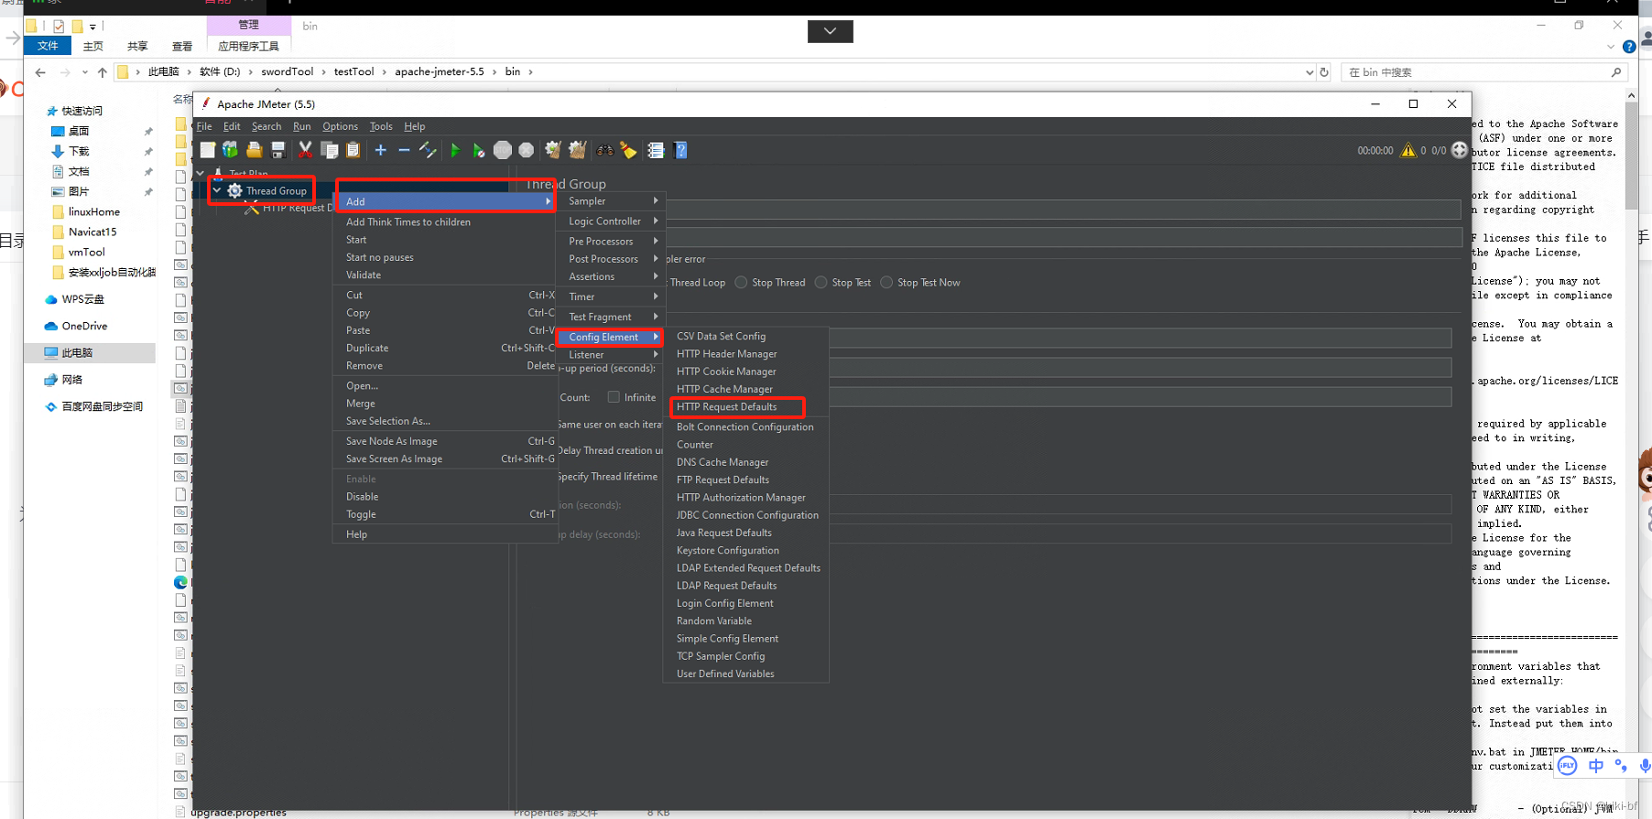This screenshot has height=819, width=1652.
Task: Click the yellow warning triangle log icon
Action: click(1408, 150)
